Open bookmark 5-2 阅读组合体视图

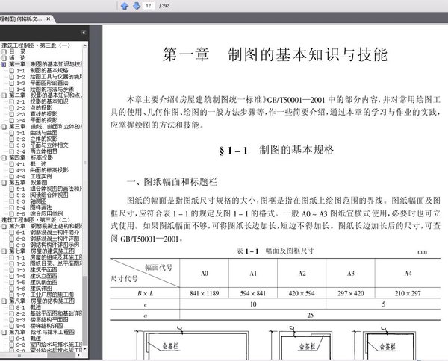click(x=43, y=195)
